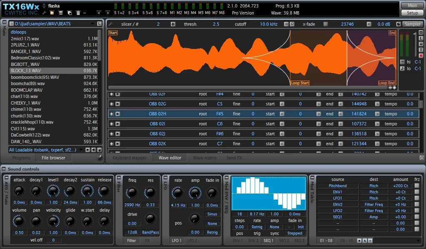This screenshot has width=426, height=249.
Task: Open the Pitchbend source dropdown in Mod Table
Action: point(337,186)
